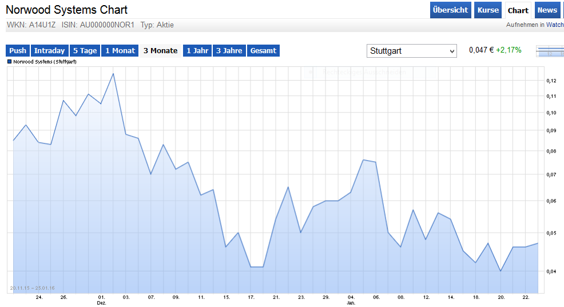
Task: Open the mini chart thumbnail beside price
Action: tap(549, 51)
